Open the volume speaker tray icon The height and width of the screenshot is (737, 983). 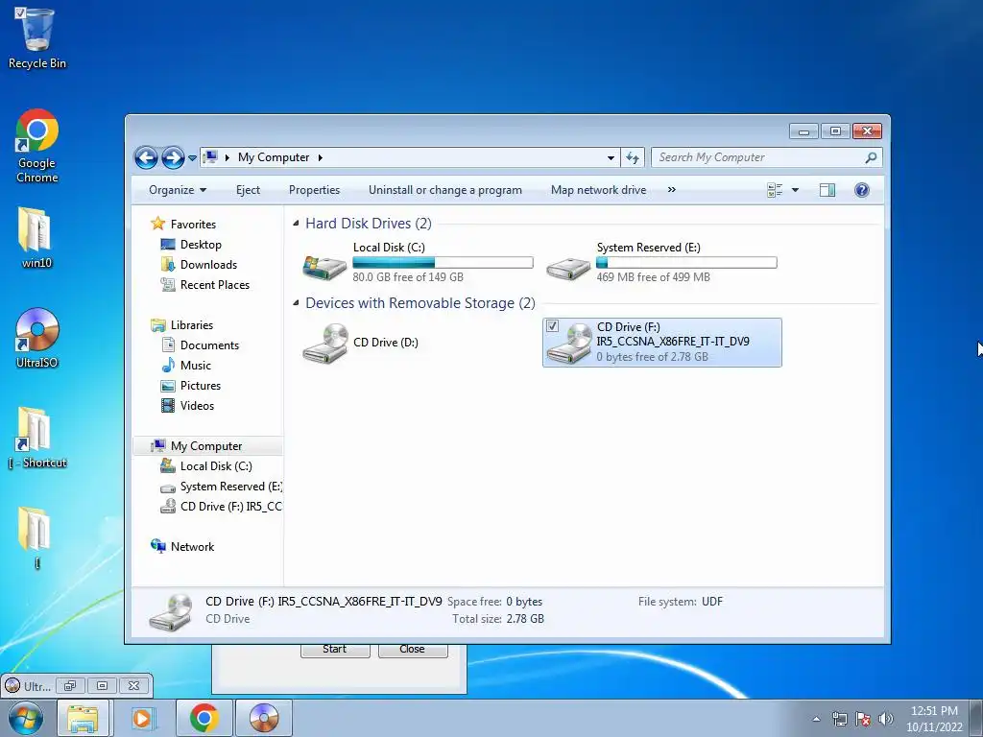click(886, 719)
